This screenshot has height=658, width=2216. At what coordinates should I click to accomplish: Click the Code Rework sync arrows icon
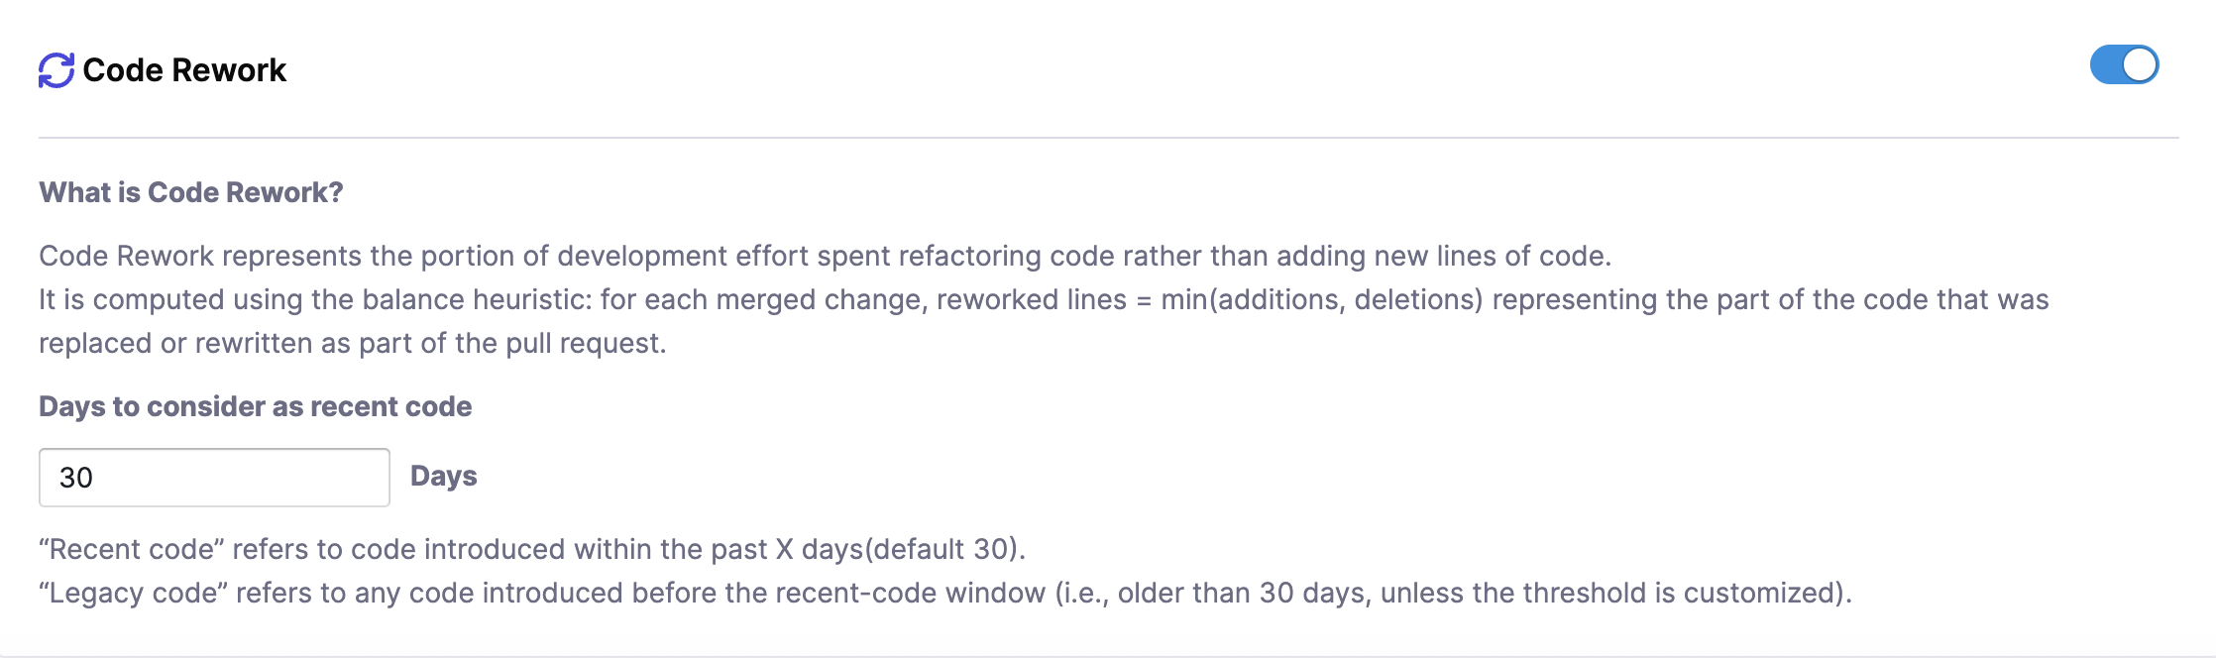[56, 70]
